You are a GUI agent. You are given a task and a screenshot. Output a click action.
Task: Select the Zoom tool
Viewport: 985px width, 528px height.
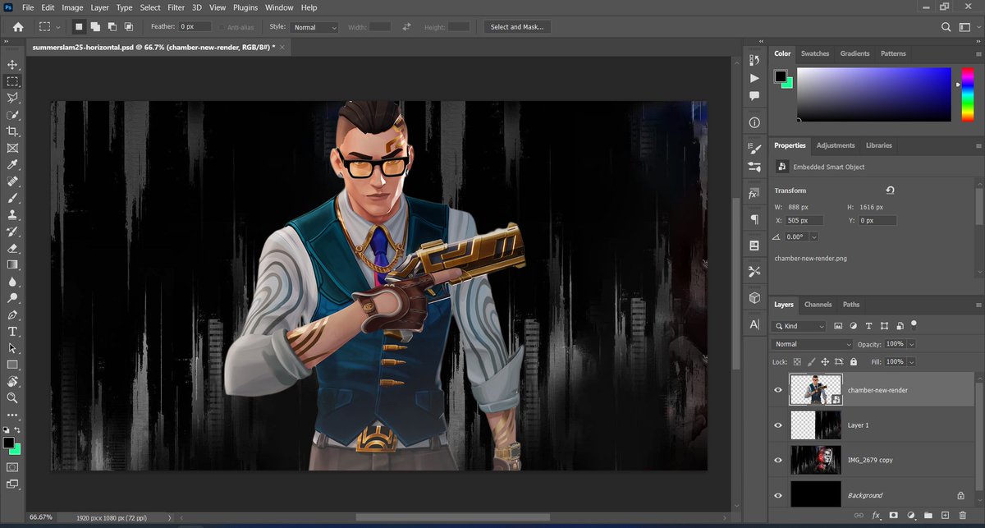coord(12,397)
